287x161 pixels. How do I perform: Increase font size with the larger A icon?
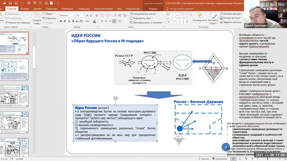[87, 15]
